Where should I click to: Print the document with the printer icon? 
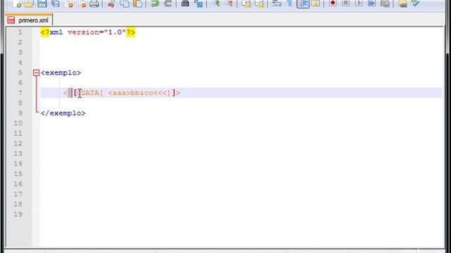94,4
